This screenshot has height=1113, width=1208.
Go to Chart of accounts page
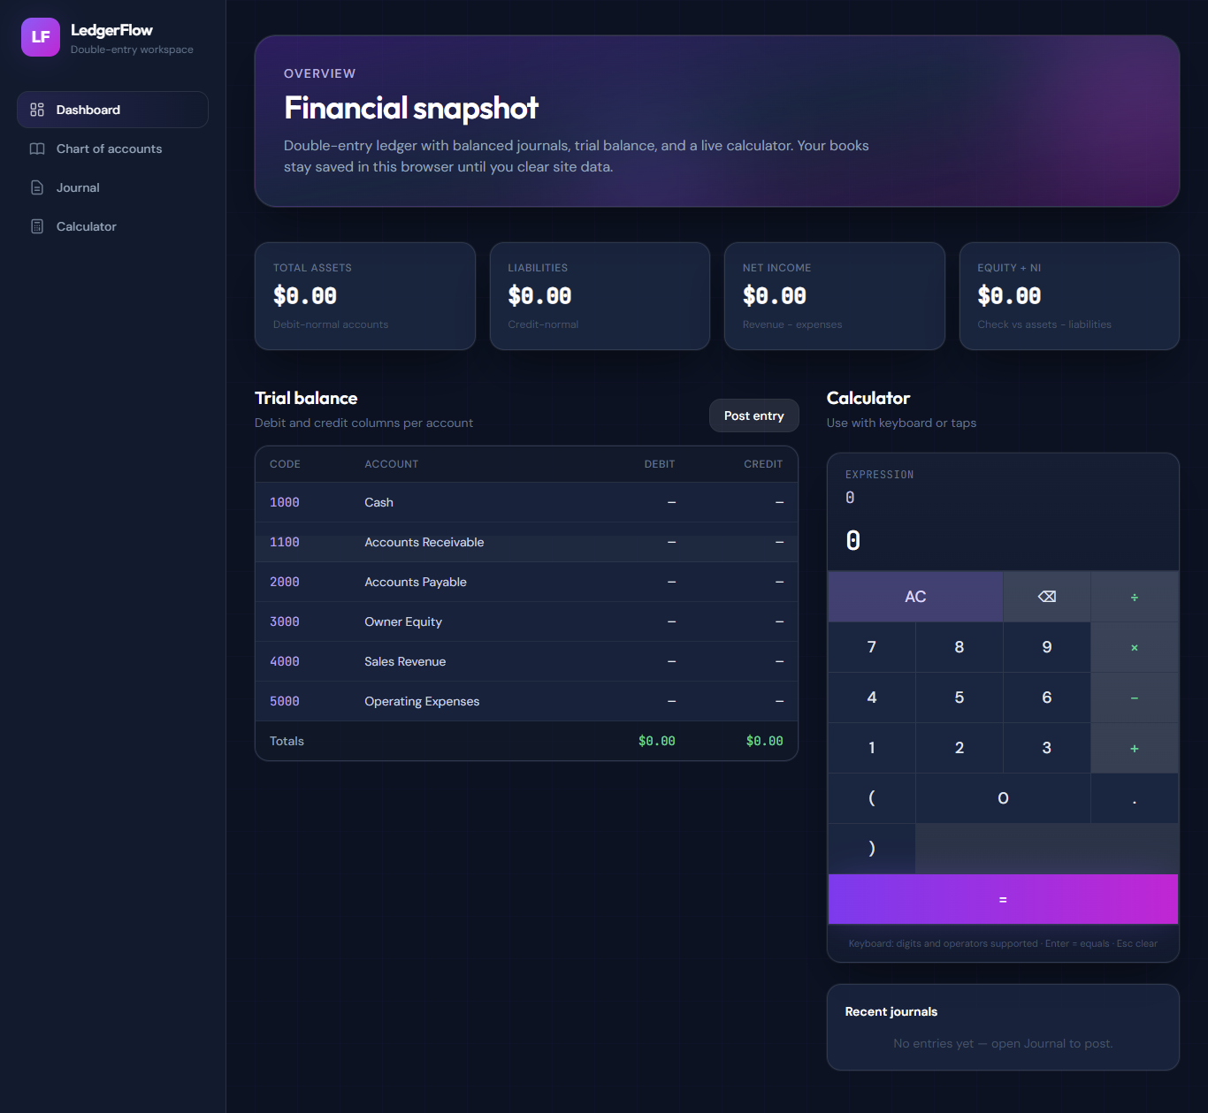click(x=112, y=149)
